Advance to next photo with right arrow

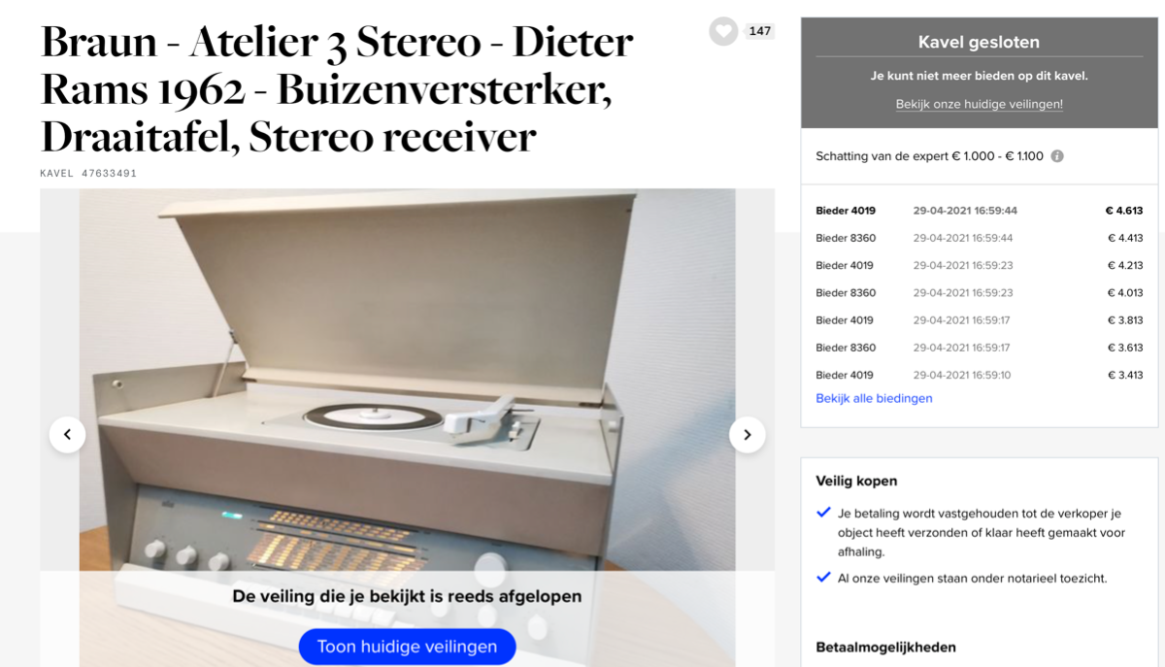747,434
